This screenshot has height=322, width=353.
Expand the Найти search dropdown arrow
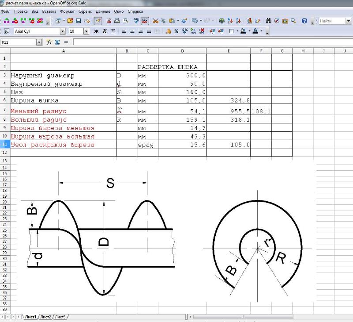coord(348,21)
